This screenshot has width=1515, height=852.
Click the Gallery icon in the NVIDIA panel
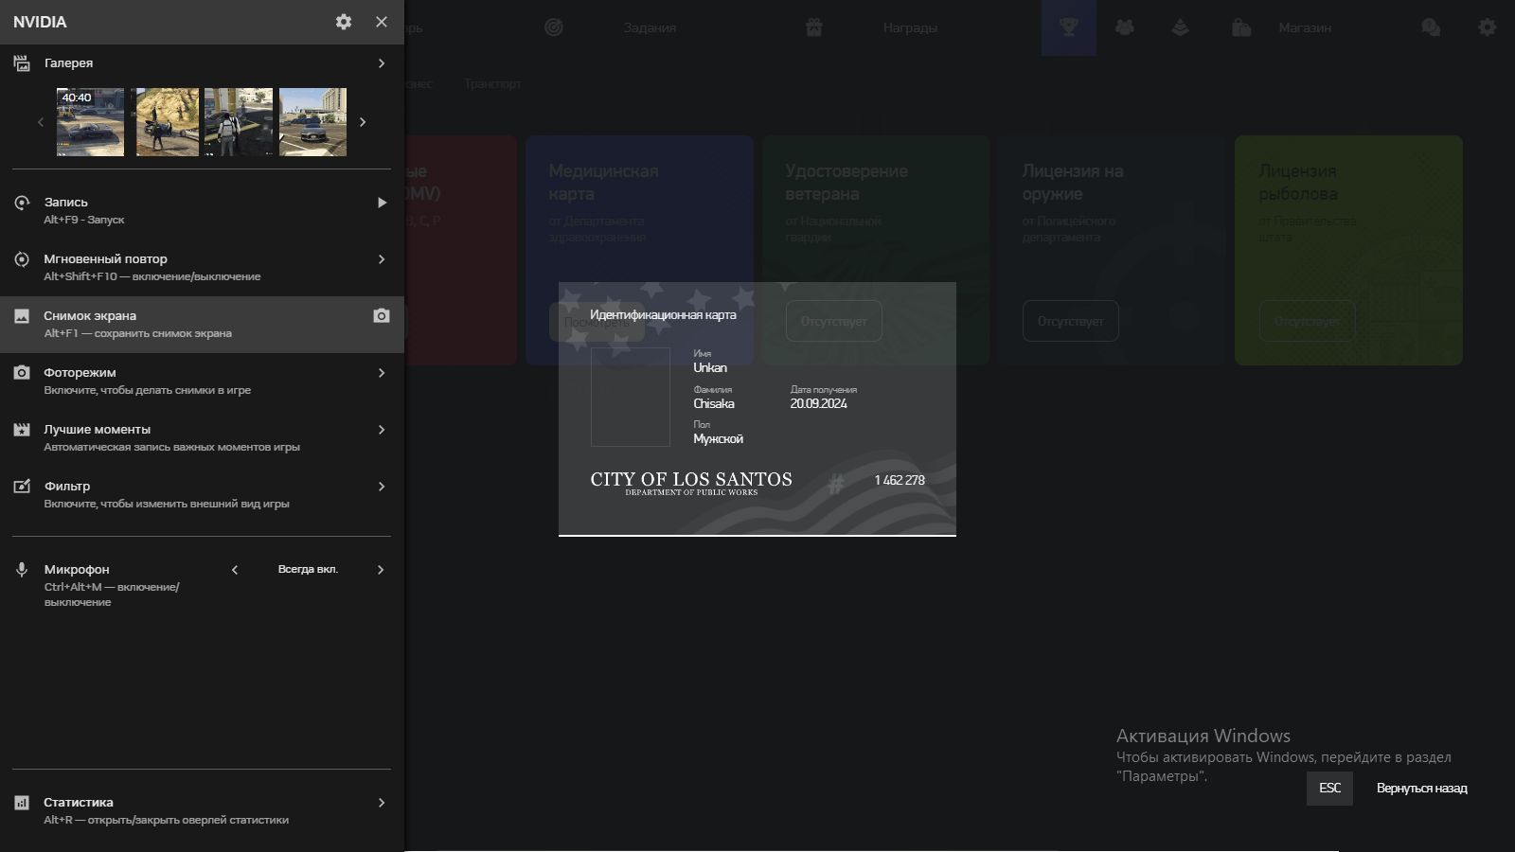(x=22, y=63)
